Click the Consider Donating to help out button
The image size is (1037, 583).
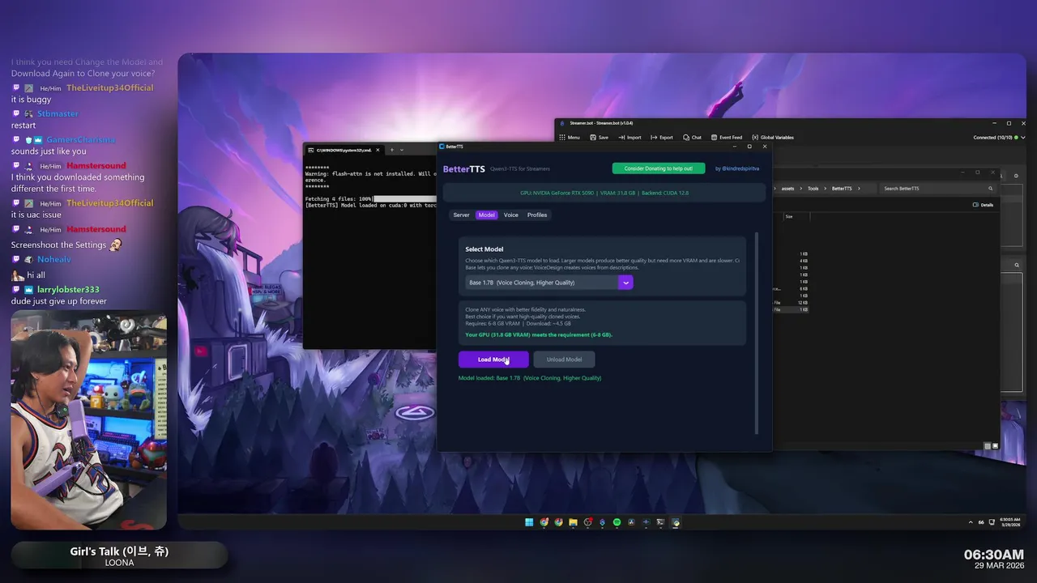[x=658, y=168]
